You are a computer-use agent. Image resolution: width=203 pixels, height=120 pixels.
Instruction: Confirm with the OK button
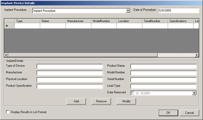(168, 113)
